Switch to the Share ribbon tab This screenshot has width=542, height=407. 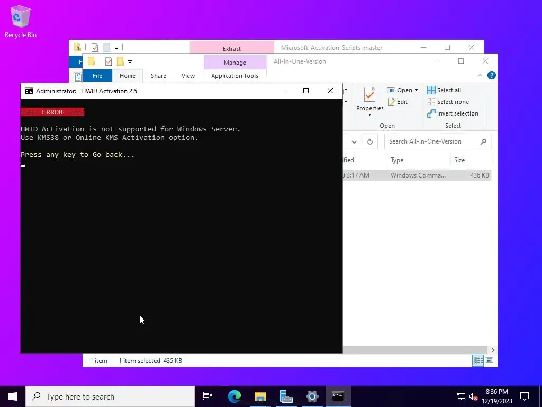[158, 76]
